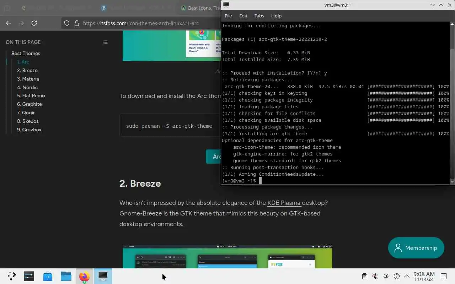Open the terminal File menu
The height and width of the screenshot is (284, 455).
tap(228, 16)
